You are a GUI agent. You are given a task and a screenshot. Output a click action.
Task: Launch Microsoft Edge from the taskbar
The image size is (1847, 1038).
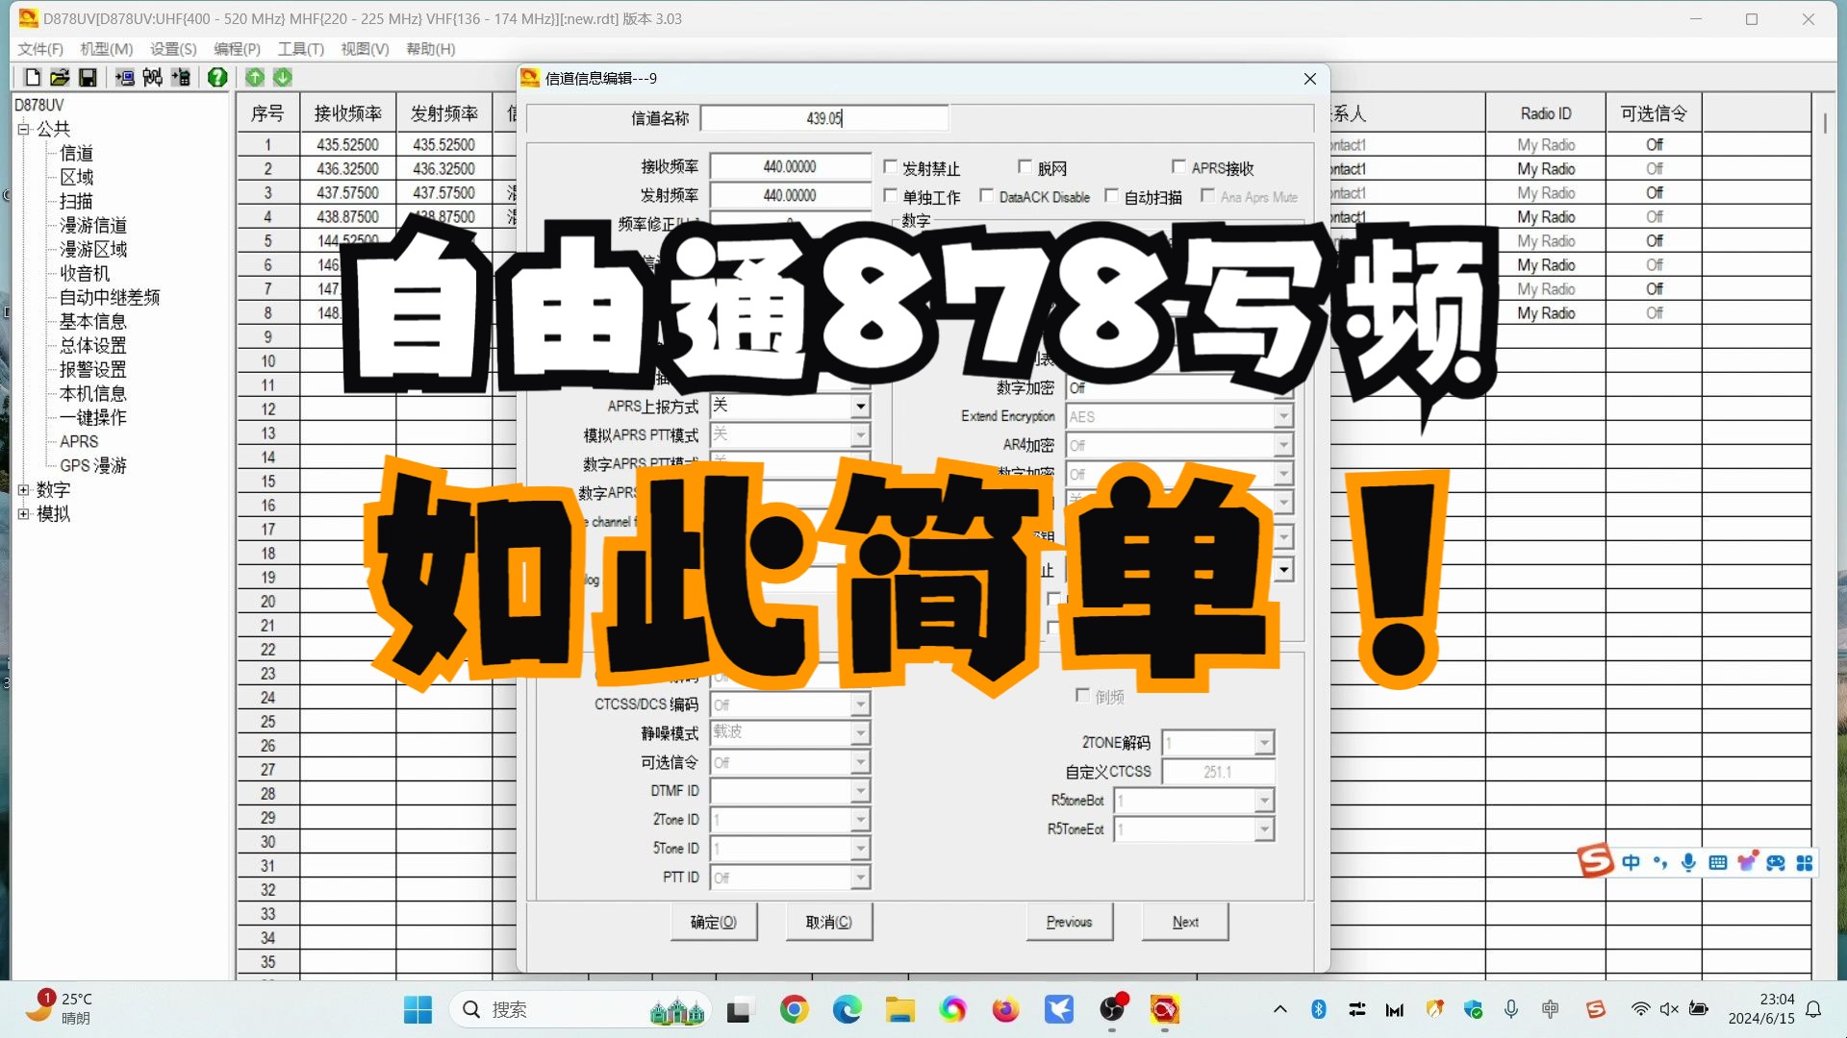click(847, 1010)
